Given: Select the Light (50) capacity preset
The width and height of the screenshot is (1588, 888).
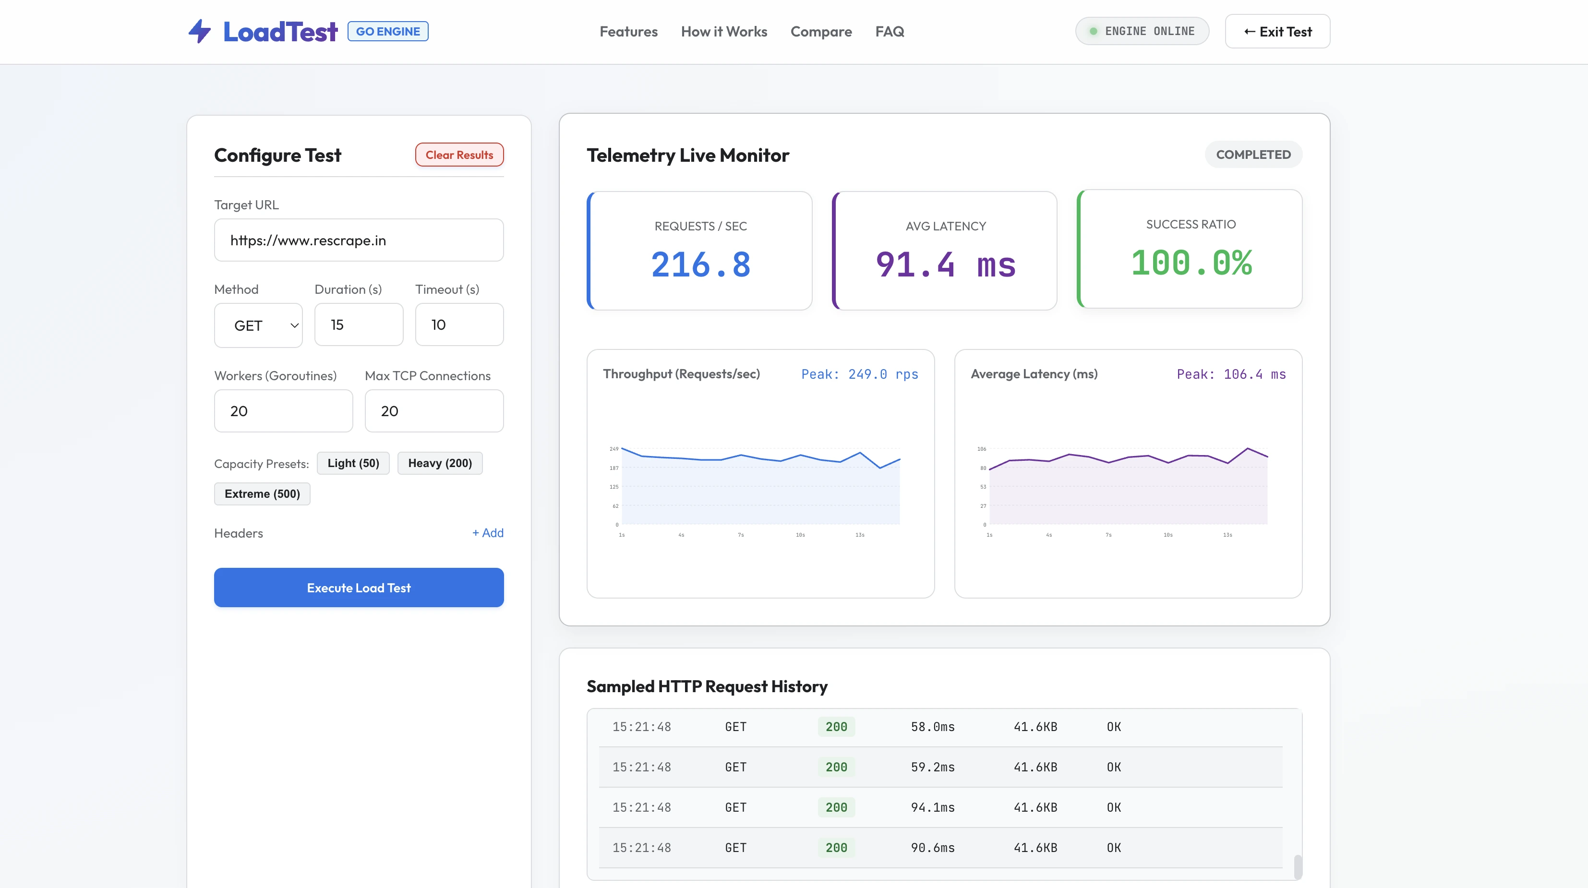Looking at the screenshot, I should (353, 463).
